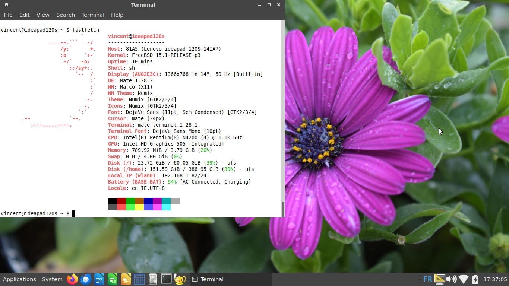Open the FR keyboard layout indicator
This screenshot has height=286, width=509.
428,279
